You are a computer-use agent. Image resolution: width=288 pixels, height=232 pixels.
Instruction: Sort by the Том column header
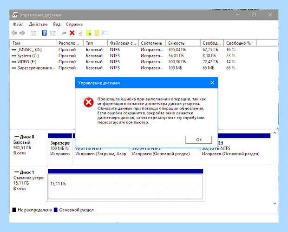33,43
